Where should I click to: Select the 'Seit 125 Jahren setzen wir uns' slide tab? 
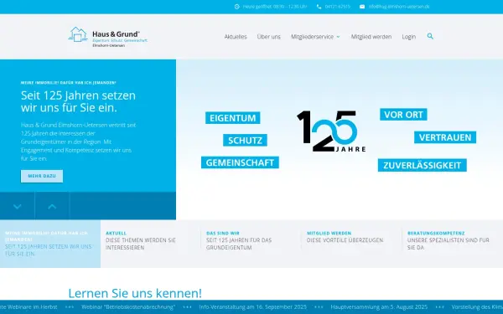pyautogui.click(x=50, y=244)
